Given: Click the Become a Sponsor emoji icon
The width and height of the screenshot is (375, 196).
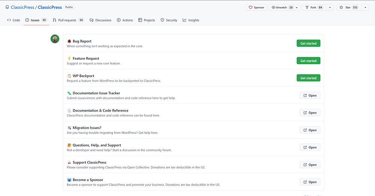Looking at the screenshot, I should 69,180.
